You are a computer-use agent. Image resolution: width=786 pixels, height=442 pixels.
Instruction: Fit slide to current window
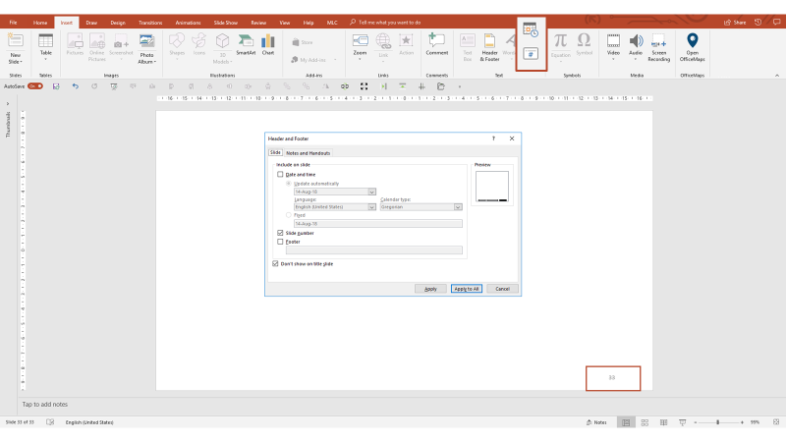click(776, 422)
